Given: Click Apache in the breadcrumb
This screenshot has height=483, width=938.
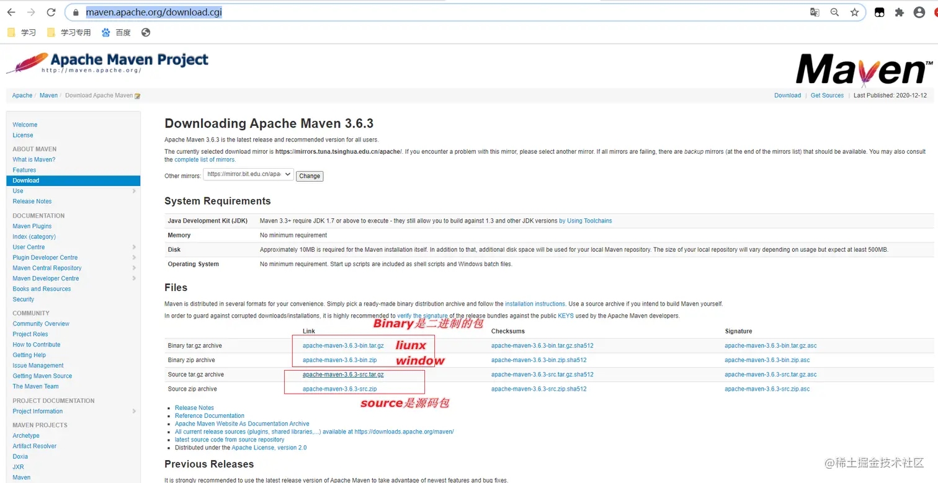Looking at the screenshot, I should (22, 95).
